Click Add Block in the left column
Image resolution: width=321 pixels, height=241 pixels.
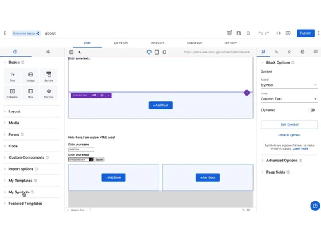(114, 177)
